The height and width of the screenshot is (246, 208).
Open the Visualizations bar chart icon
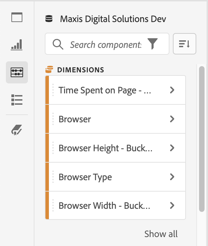click(x=17, y=45)
